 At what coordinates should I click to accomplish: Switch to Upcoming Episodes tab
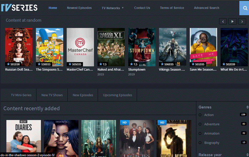[118, 95]
